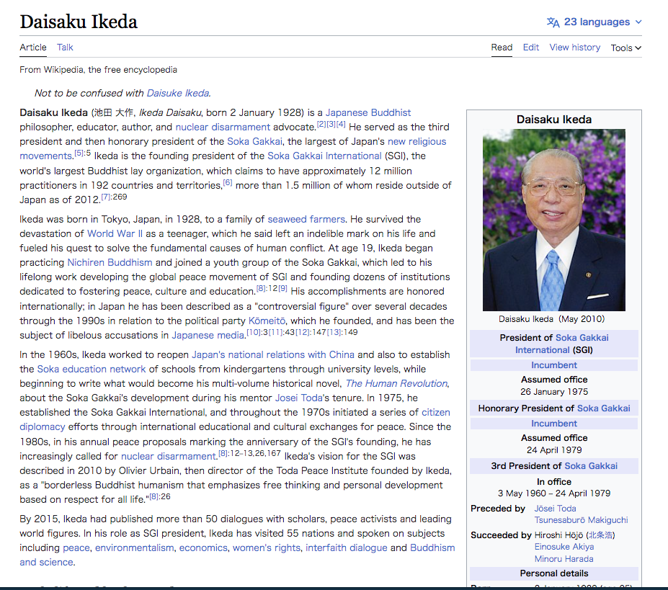Open the World War II link
This screenshot has width=668, height=590.
[x=115, y=234]
